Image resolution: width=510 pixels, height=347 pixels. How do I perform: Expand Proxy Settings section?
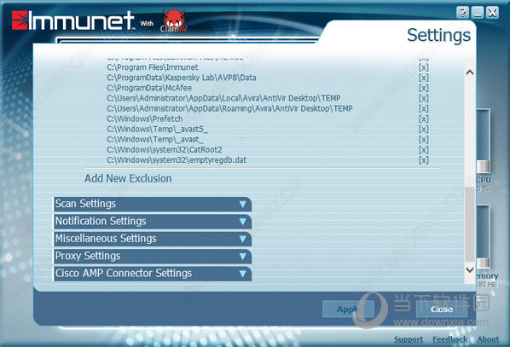pyautogui.click(x=152, y=257)
